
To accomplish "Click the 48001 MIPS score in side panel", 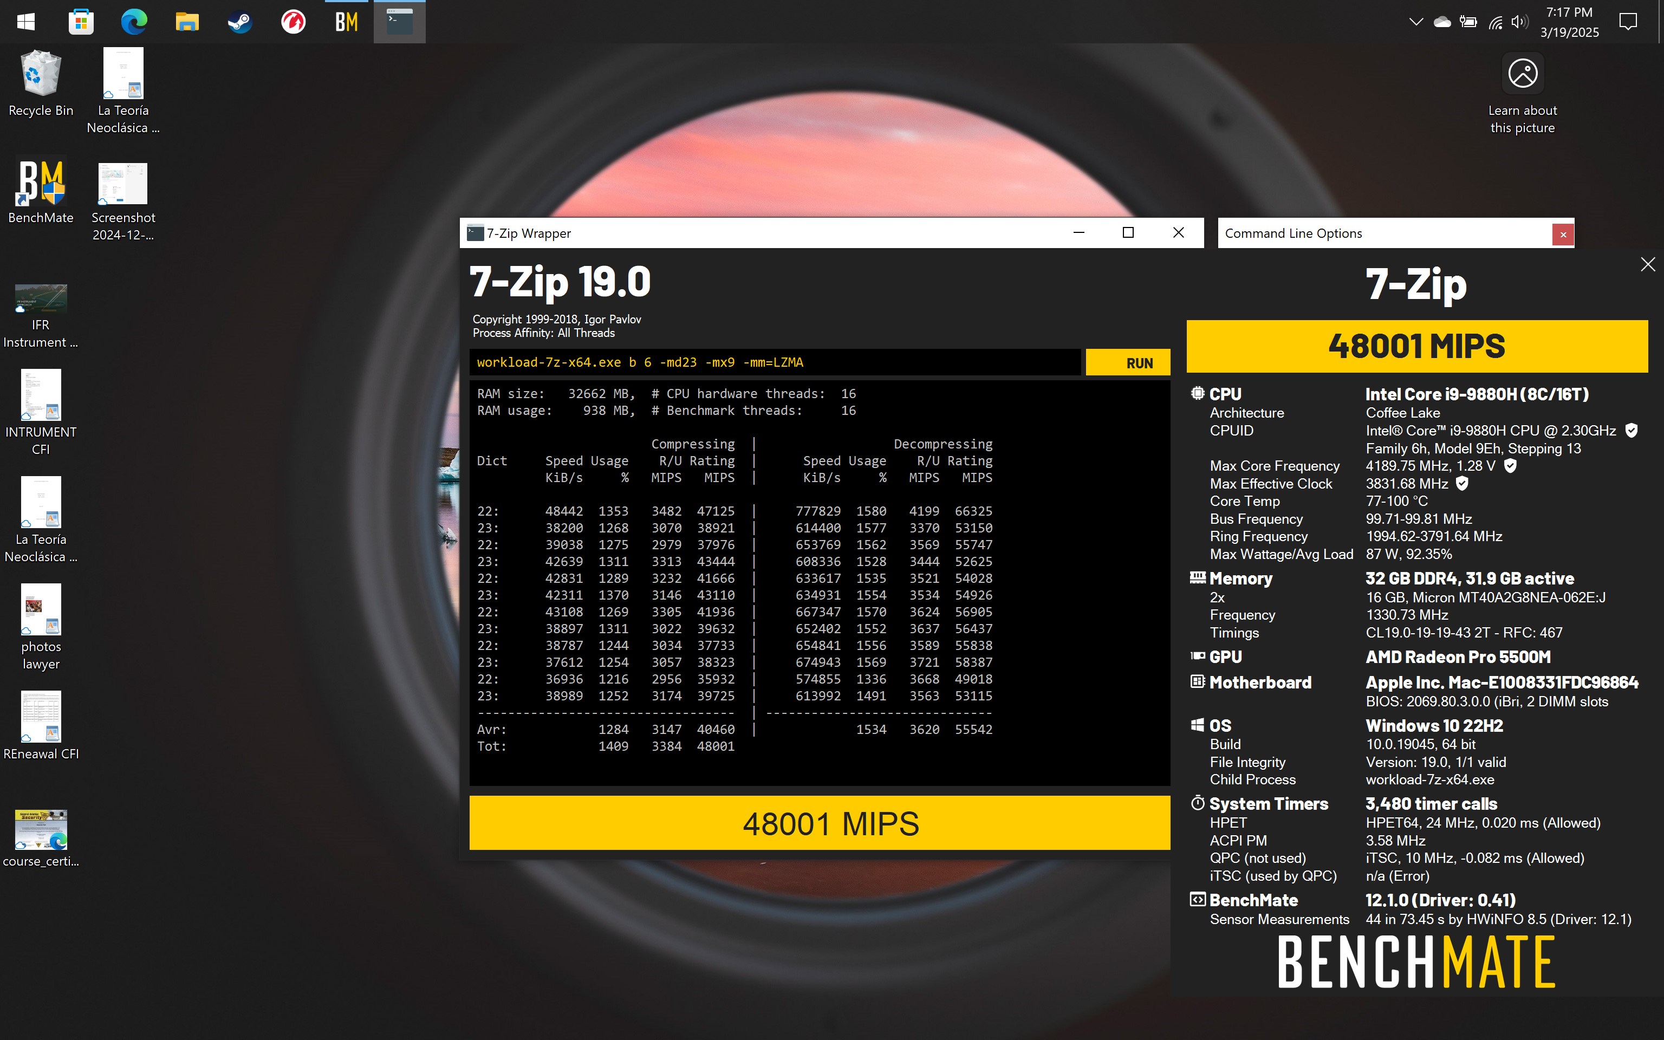I will click(x=1416, y=346).
